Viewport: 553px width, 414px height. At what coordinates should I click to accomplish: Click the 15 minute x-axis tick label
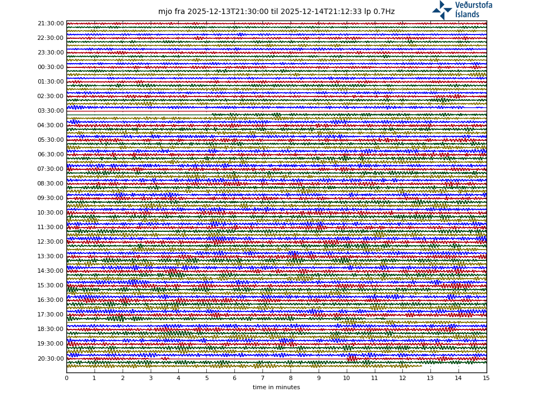486,378
